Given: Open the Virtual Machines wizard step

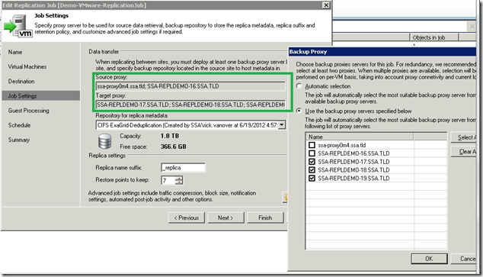Looking at the screenshot, I should 27,66.
